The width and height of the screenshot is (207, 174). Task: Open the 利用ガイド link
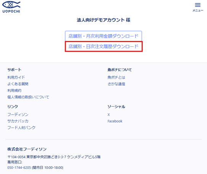click(x=16, y=77)
